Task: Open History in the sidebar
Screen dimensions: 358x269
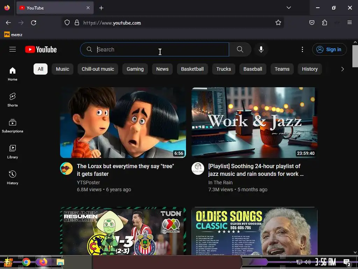Action: click(13, 178)
